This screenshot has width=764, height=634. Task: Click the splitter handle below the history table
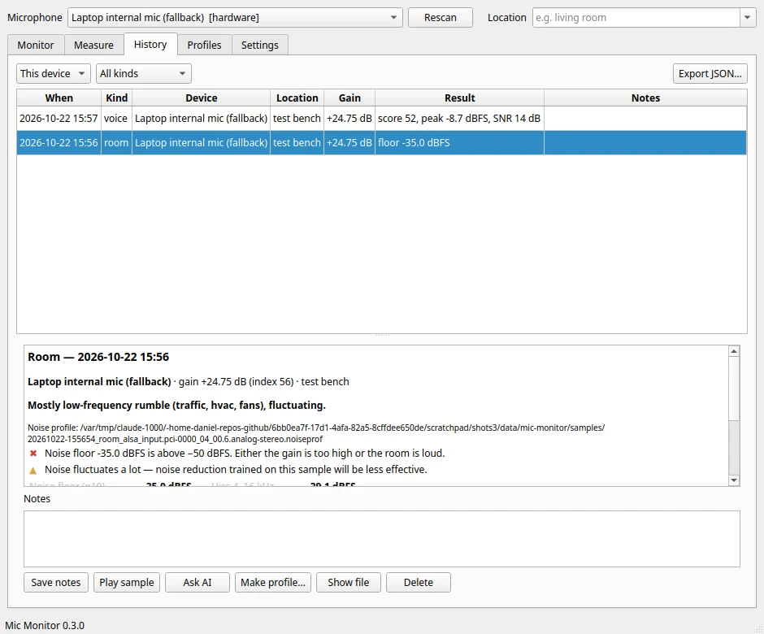[382, 335]
